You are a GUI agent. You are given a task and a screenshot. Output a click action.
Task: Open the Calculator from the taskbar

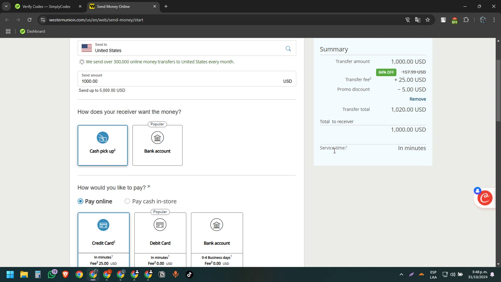pos(38,275)
